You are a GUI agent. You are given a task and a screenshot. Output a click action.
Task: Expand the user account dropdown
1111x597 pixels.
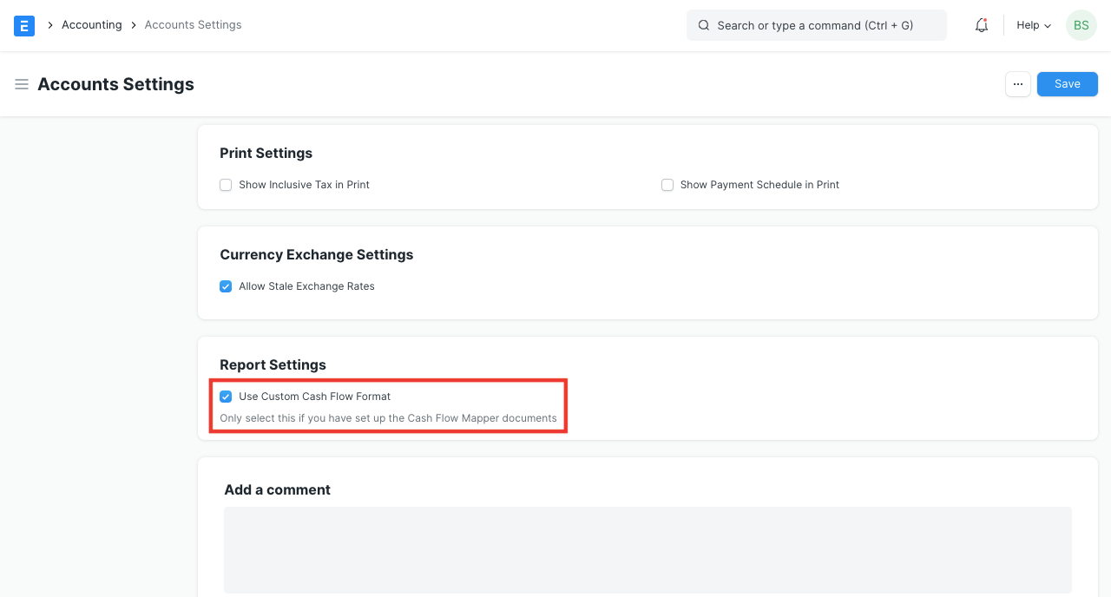click(x=1081, y=25)
